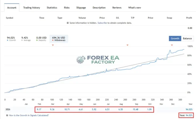Switch chart to Balance view
Image resolution: width=196 pixels, height=119 pixels.
click(x=187, y=39)
